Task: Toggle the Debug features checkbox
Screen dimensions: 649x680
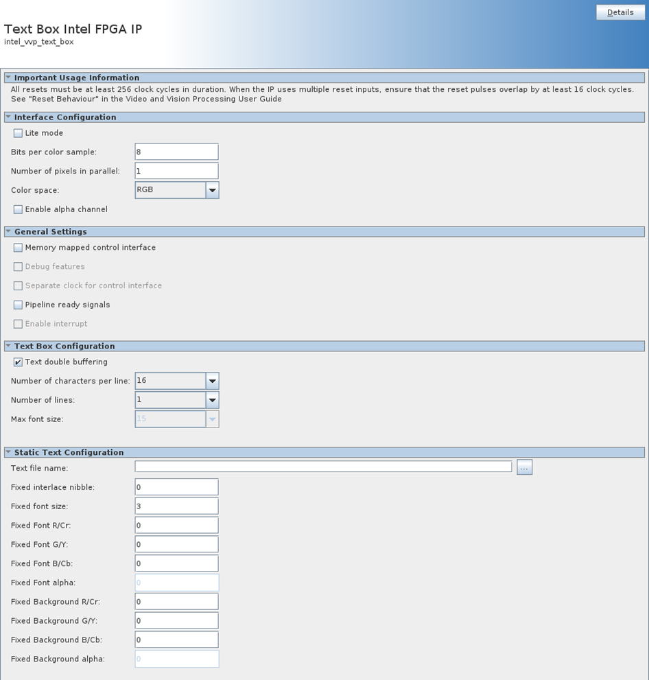Action: [18, 267]
